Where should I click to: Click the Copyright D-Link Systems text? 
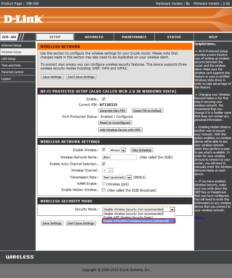(x=116, y=270)
